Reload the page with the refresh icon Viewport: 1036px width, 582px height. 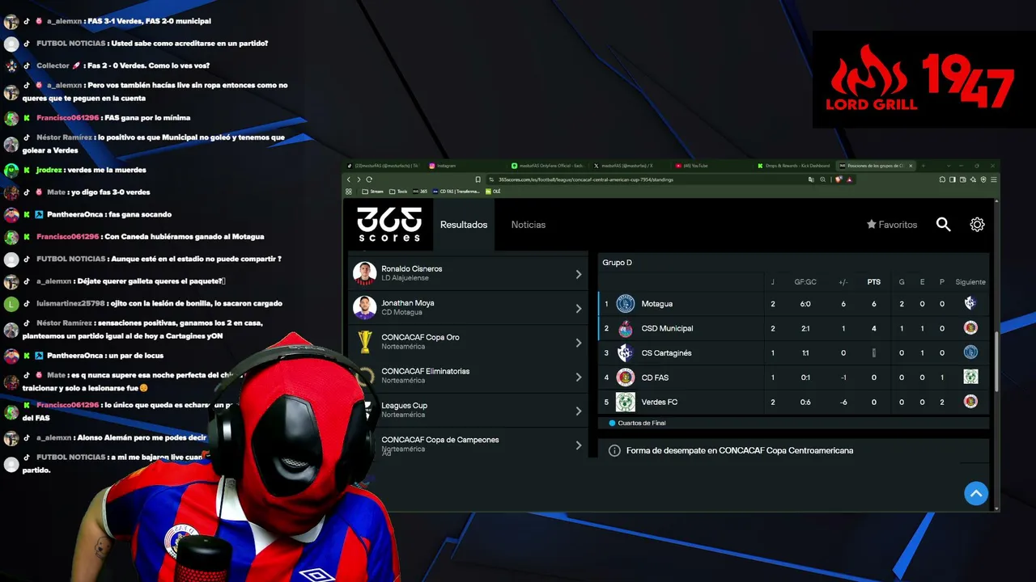369,179
